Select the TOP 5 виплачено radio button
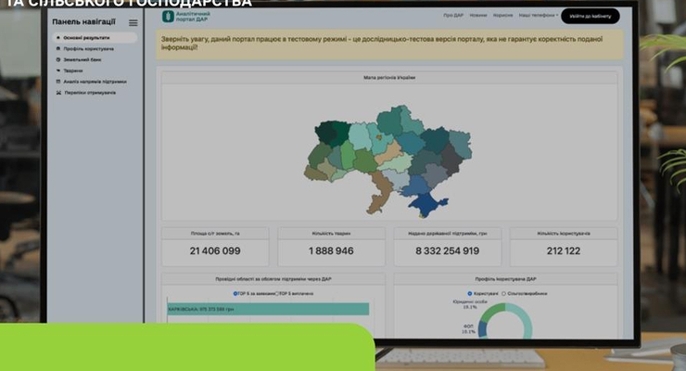Viewport: 686px width, 371px height. coord(276,293)
